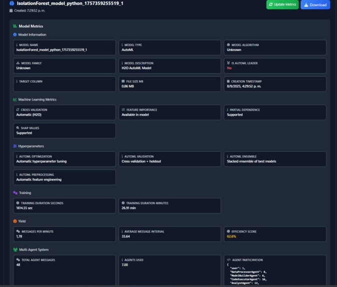
Task: Click the AutoML Optimization info icon
Action: point(17,156)
